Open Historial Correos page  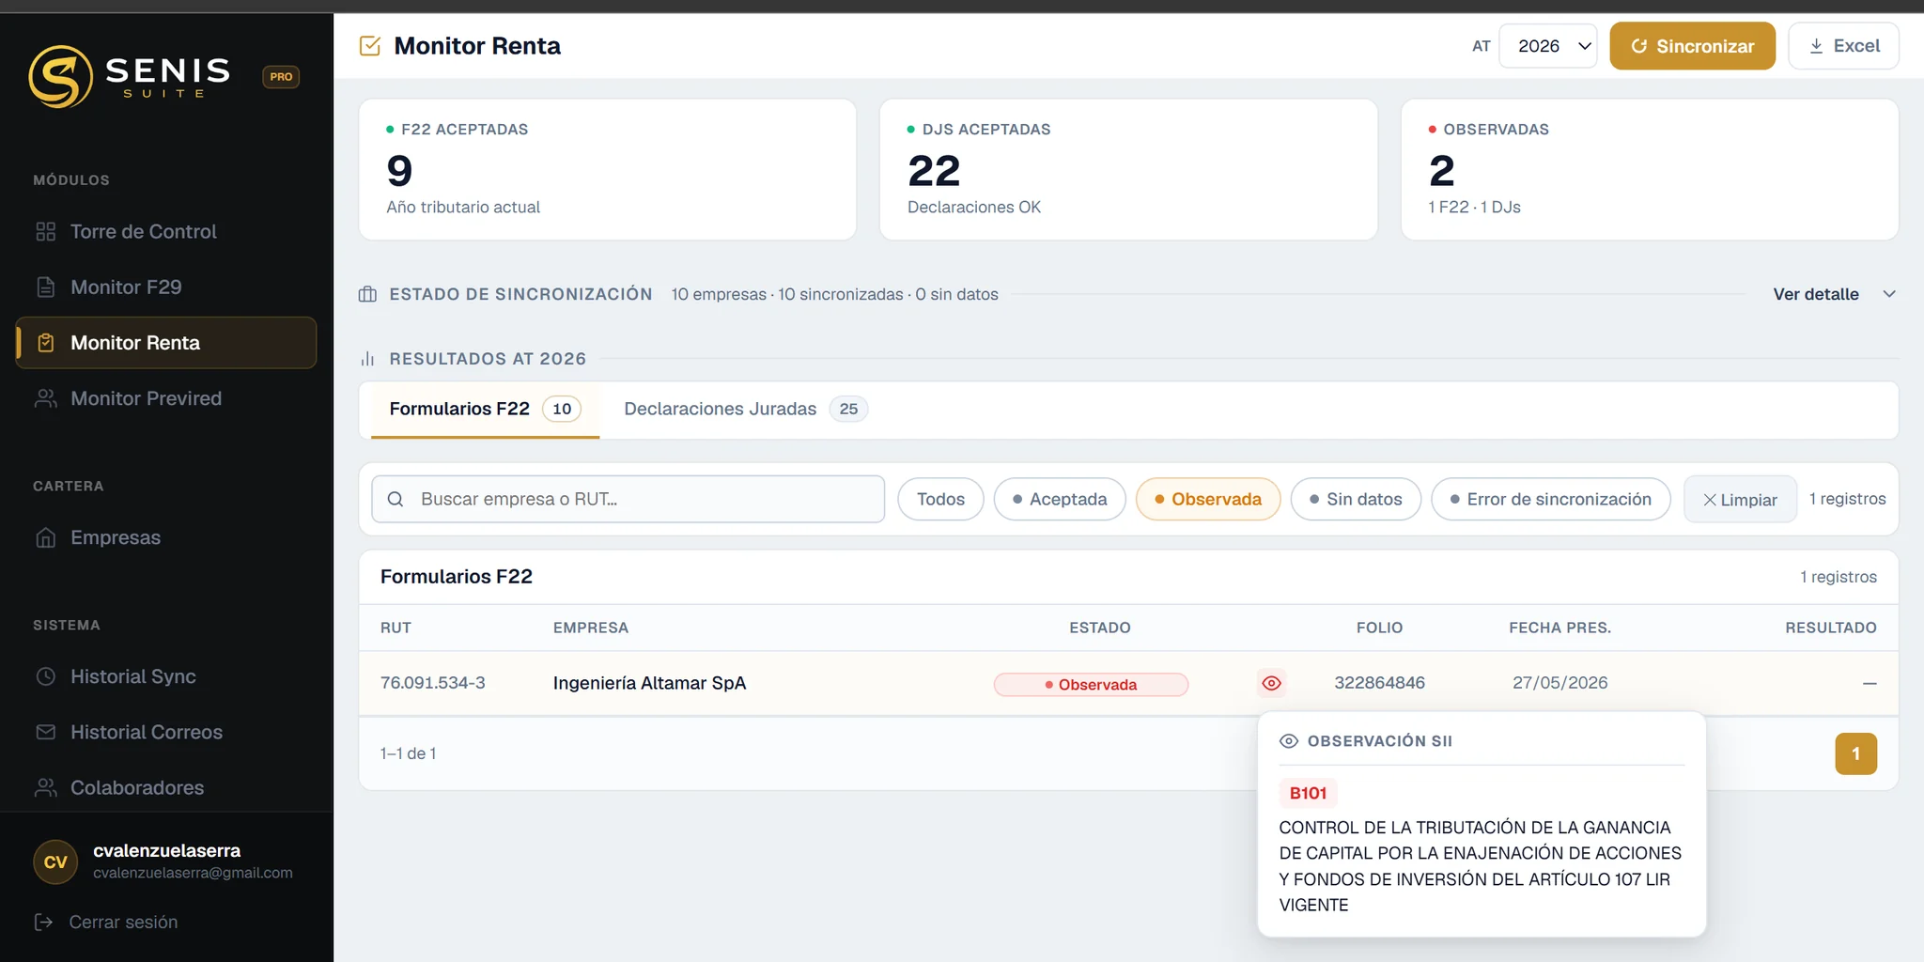pyautogui.click(x=166, y=732)
